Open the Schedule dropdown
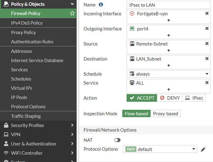This screenshot has height=162, width=213. (168, 74)
